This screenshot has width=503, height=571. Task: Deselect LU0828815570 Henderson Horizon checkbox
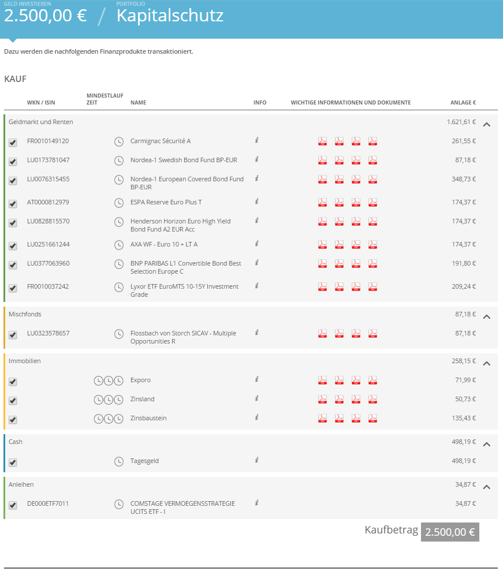tap(13, 222)
